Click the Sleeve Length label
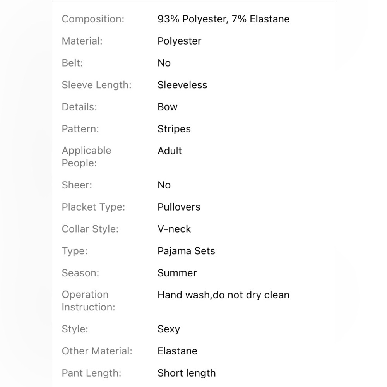387x387 pixels. point(96,85)
